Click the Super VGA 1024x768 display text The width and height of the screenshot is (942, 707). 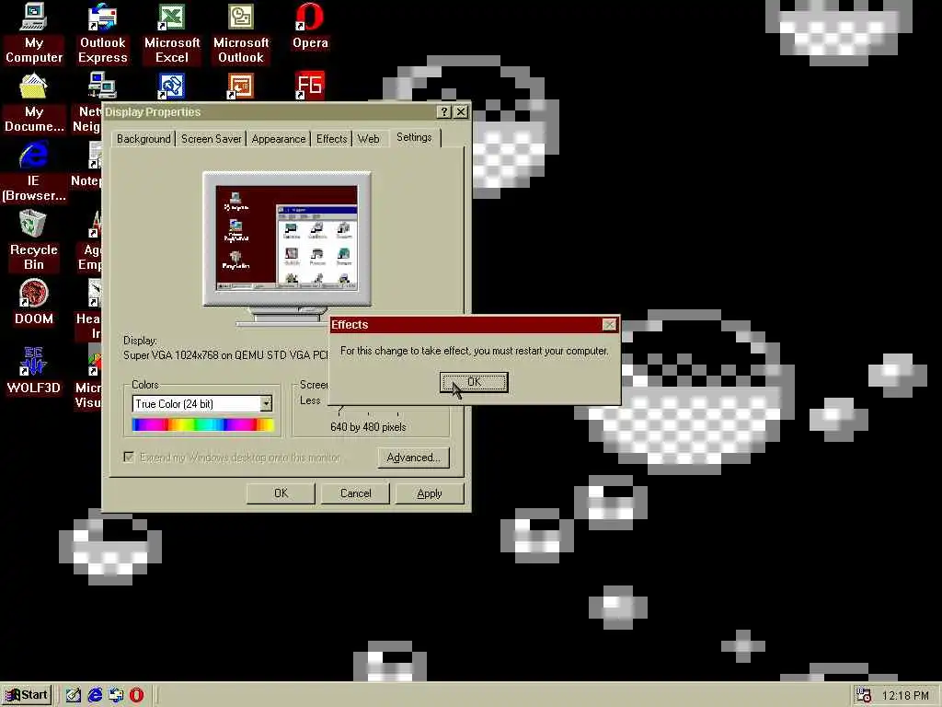coord(225,355)
